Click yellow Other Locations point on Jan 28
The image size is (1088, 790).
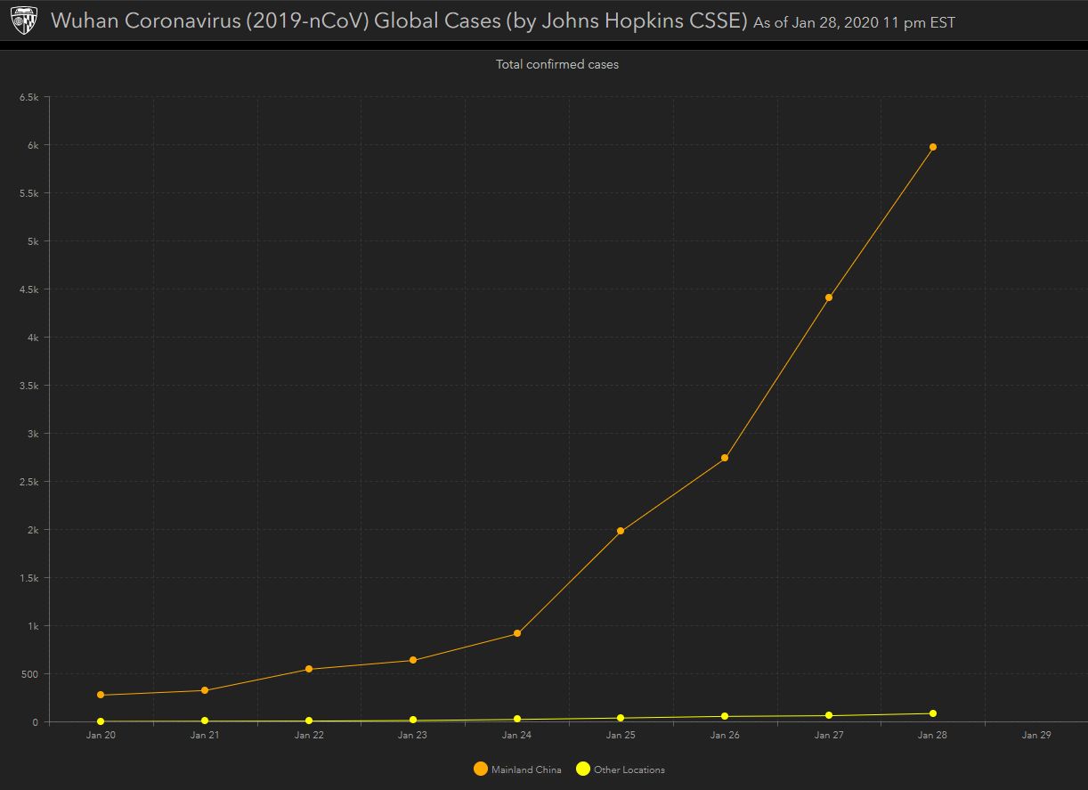pos(933,713)
